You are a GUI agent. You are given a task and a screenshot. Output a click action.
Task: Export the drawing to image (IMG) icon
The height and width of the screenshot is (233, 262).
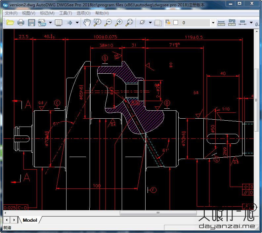[x=42, y=22]
